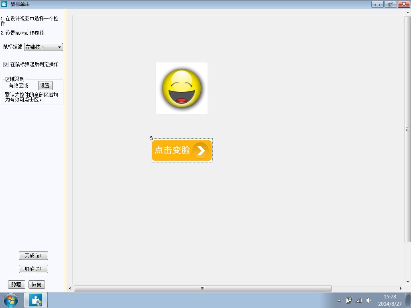This screenshot has height=308, width=411.
Task: Restore down the 鼠标单击 window
Action: click(x=391, y=4)
